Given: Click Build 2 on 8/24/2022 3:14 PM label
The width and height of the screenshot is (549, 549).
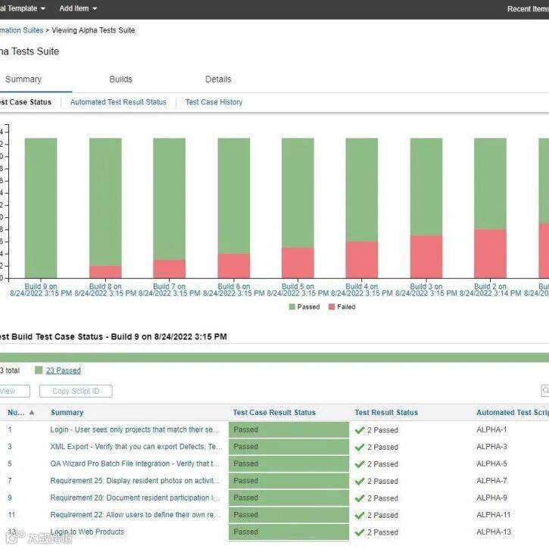Looking at the screenshot, I should click(x=490, y=290).
